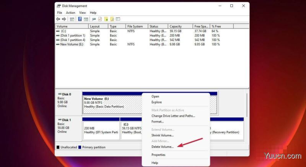
Task: Open Help via blue question mark icon
Action: (x=80, y=19)
